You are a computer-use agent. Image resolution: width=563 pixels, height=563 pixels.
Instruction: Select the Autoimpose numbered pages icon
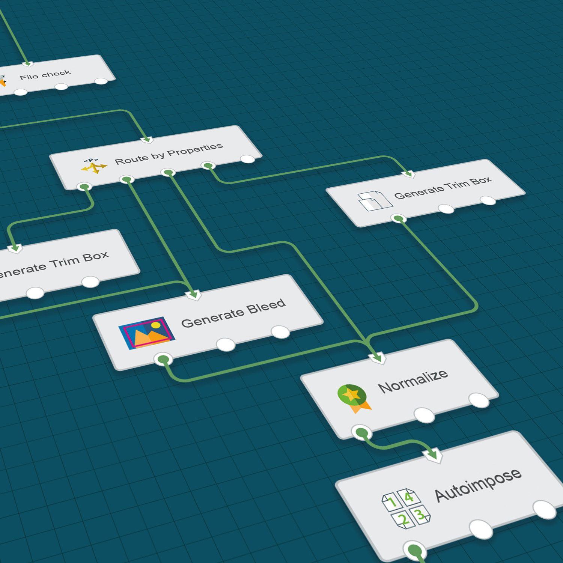tap(406, 509)
